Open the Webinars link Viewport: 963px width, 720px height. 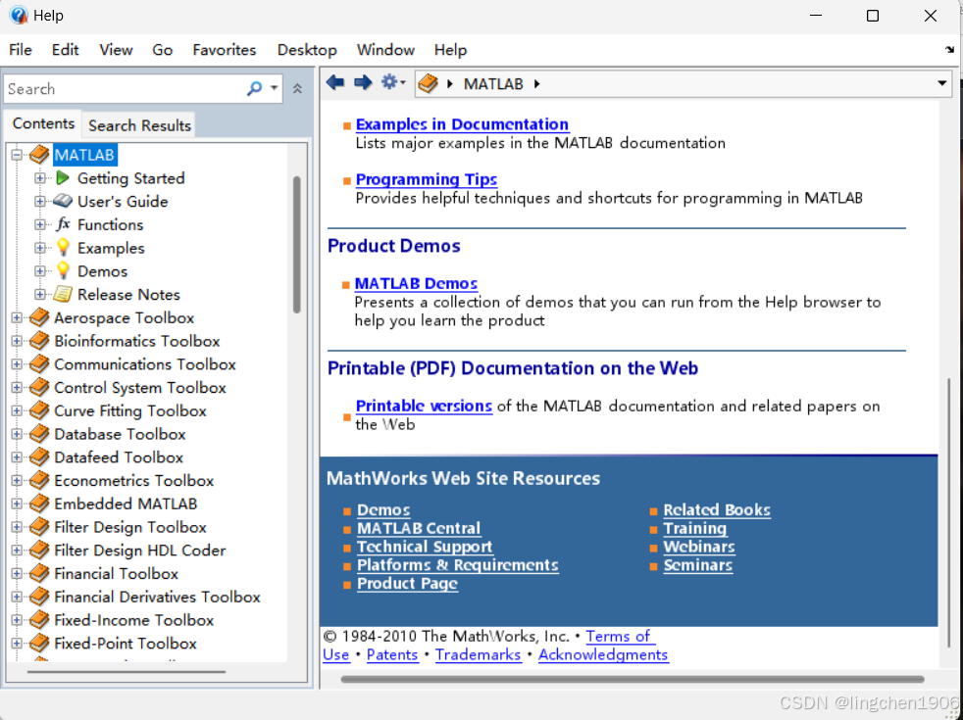pos(699,547)
